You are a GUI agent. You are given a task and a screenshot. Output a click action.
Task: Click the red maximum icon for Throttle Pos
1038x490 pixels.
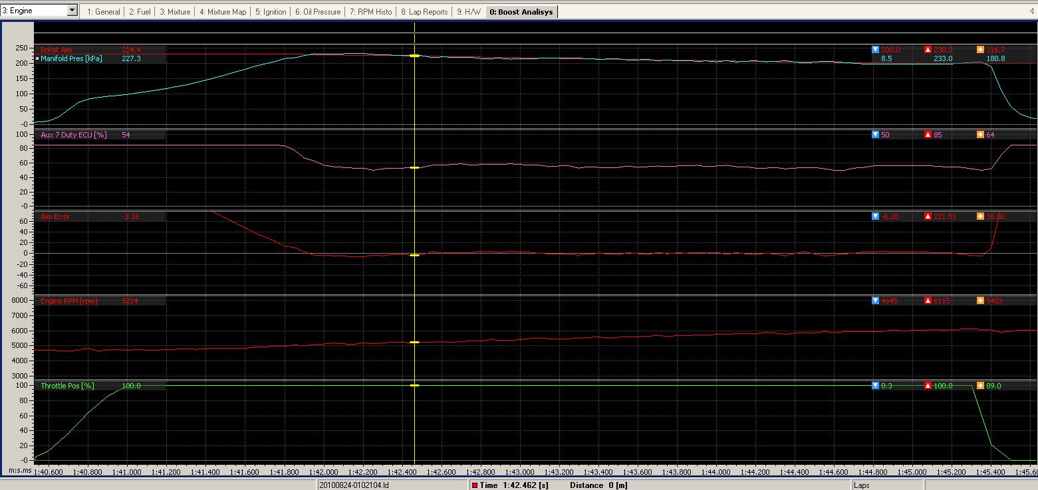point(928,386)
